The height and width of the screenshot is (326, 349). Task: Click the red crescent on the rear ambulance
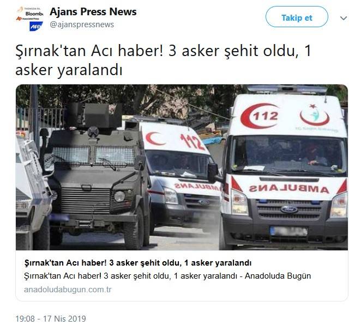(x=154, y=138)
